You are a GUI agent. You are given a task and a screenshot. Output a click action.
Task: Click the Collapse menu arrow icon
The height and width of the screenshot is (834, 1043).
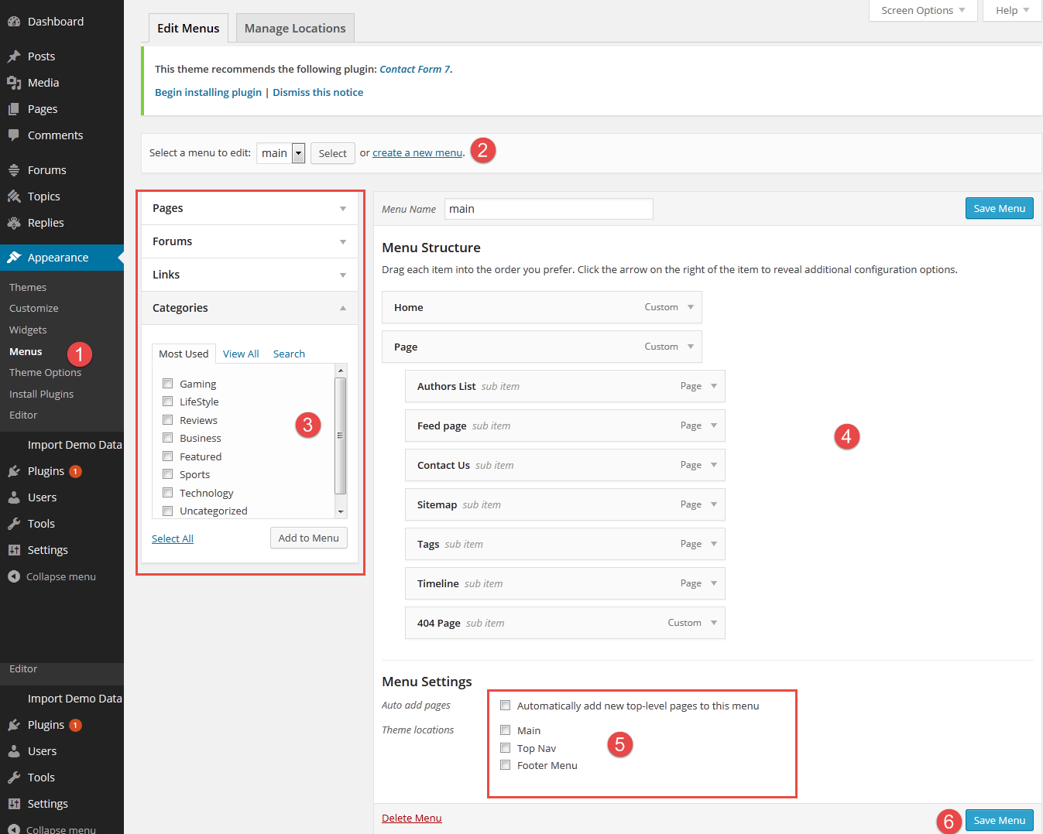[14, 576]
